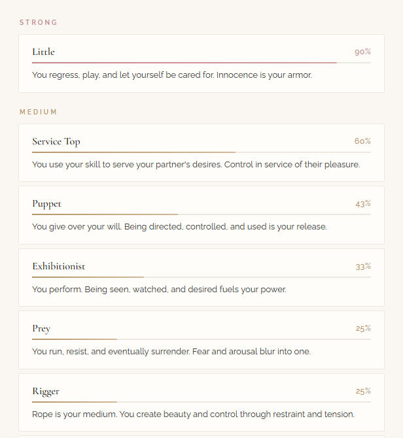Select the Little result title
Image resolution: width=403 pixels, height=438 pixels.
(44, 52)
